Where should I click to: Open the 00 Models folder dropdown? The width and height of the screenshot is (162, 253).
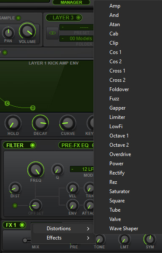pyautogui.click(x=77, y=38)
